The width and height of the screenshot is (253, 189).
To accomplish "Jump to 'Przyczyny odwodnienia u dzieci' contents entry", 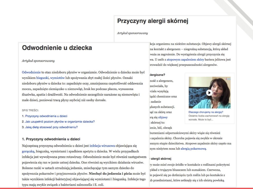I will (46, 116).
